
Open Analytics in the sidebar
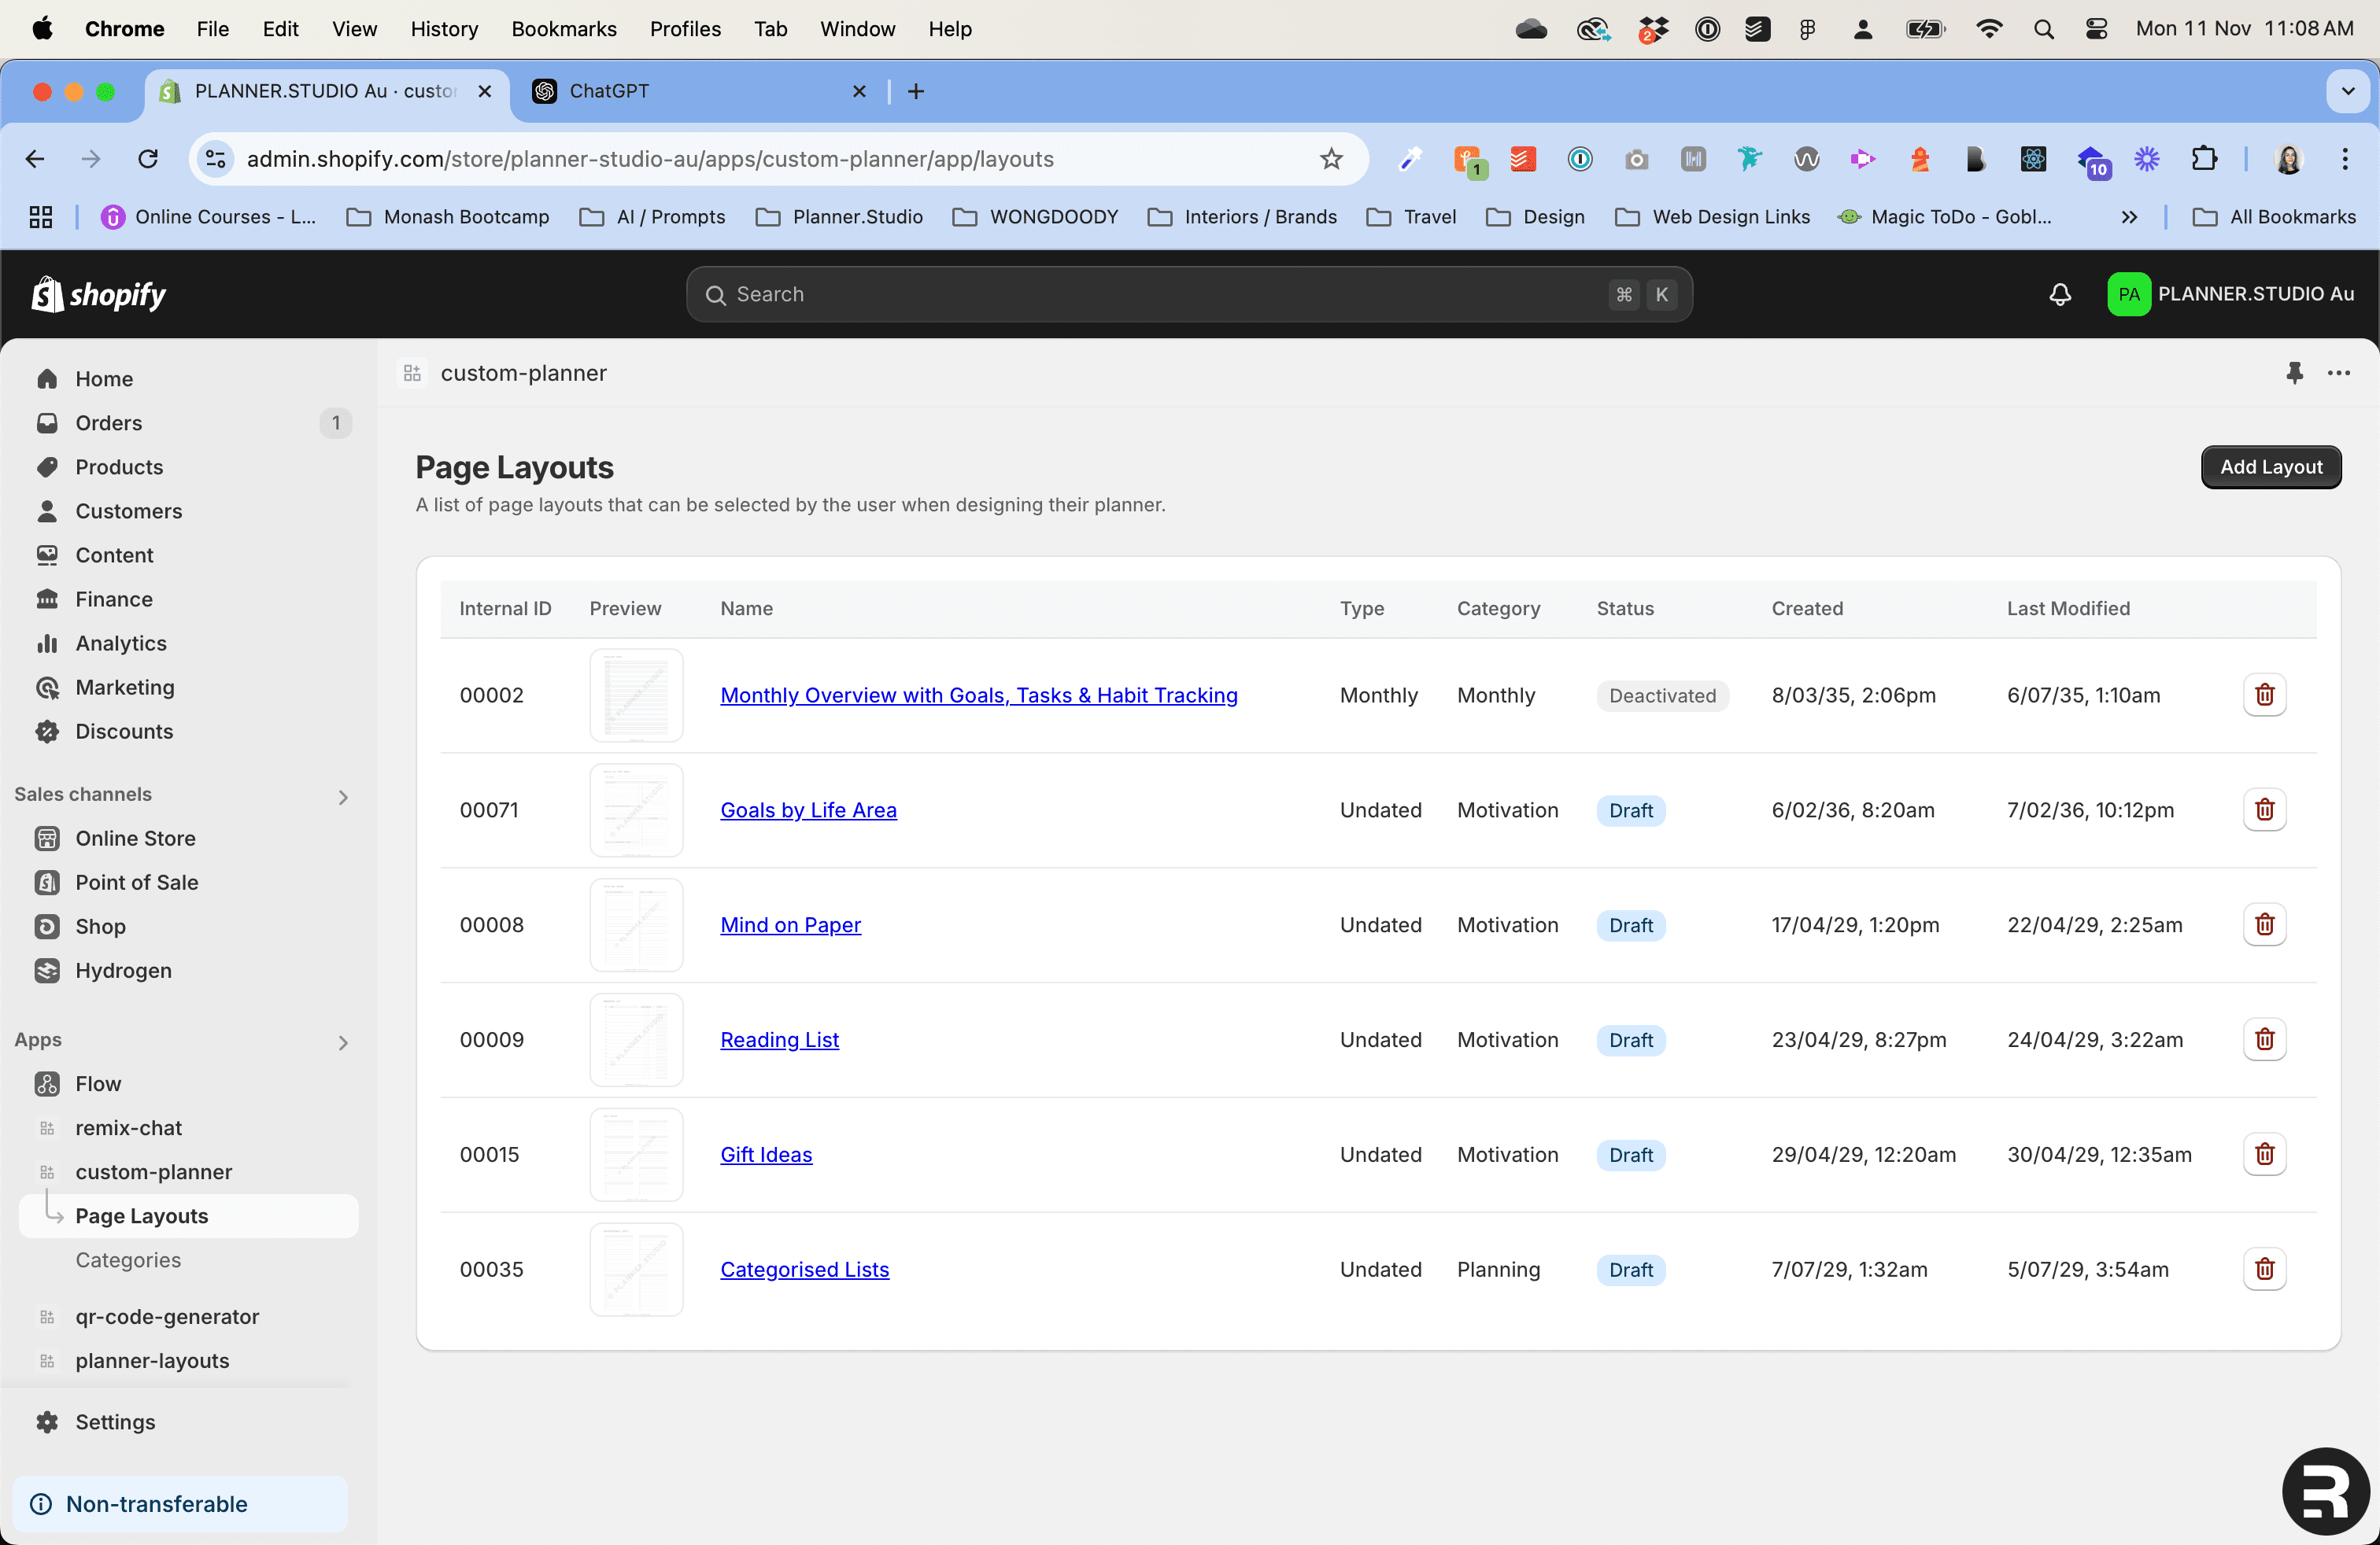coord(120,643)
